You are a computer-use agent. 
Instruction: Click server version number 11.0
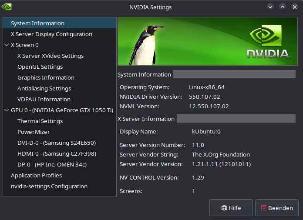[198, 145]
